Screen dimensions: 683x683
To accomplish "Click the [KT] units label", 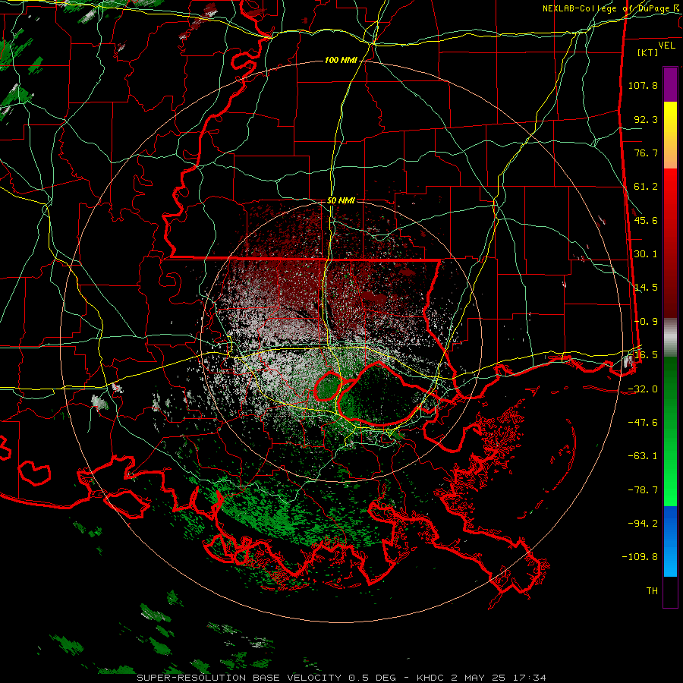I will pyautogui.click(x=648, y=52).
